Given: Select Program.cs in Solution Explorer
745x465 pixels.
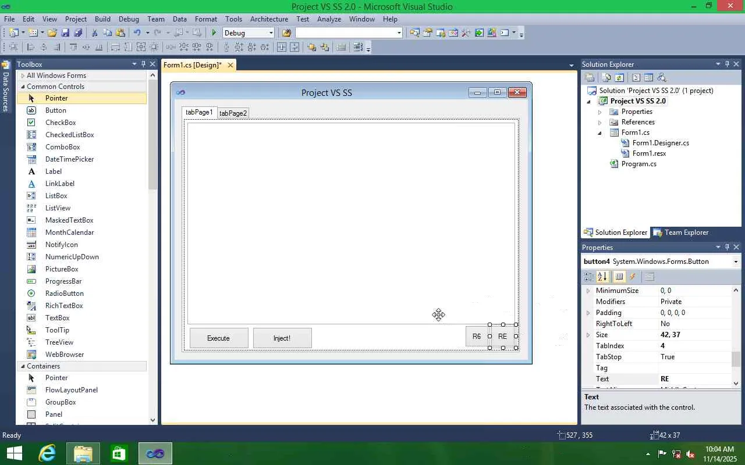Looking at the screenshot, I should tap(638, 164).
